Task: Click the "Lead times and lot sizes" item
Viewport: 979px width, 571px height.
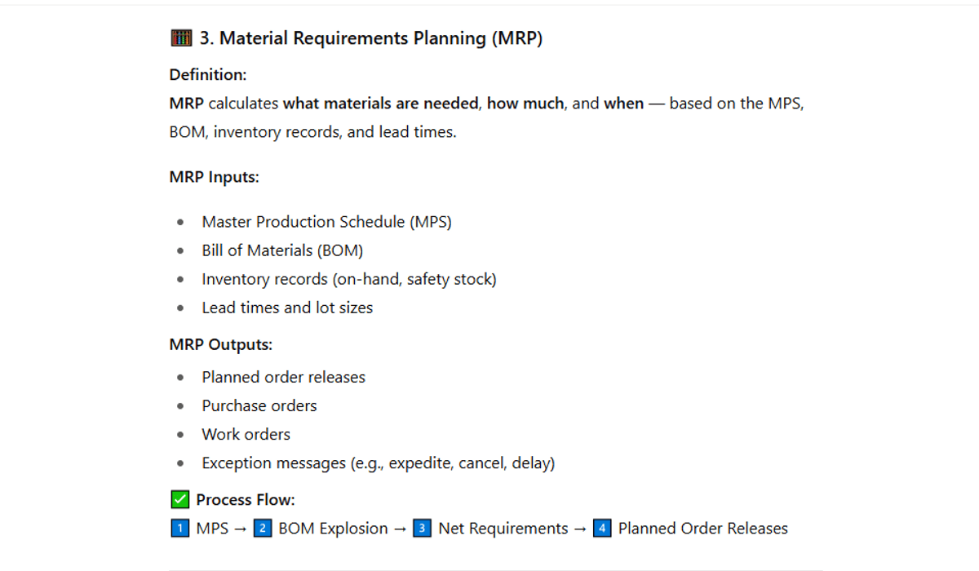Action: tap(287, 308)
